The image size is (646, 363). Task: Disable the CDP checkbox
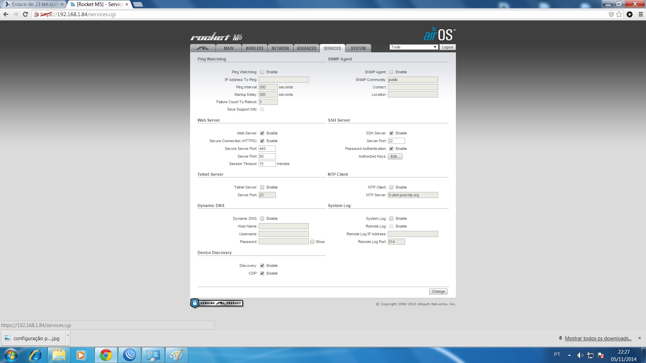pos(262,273)
